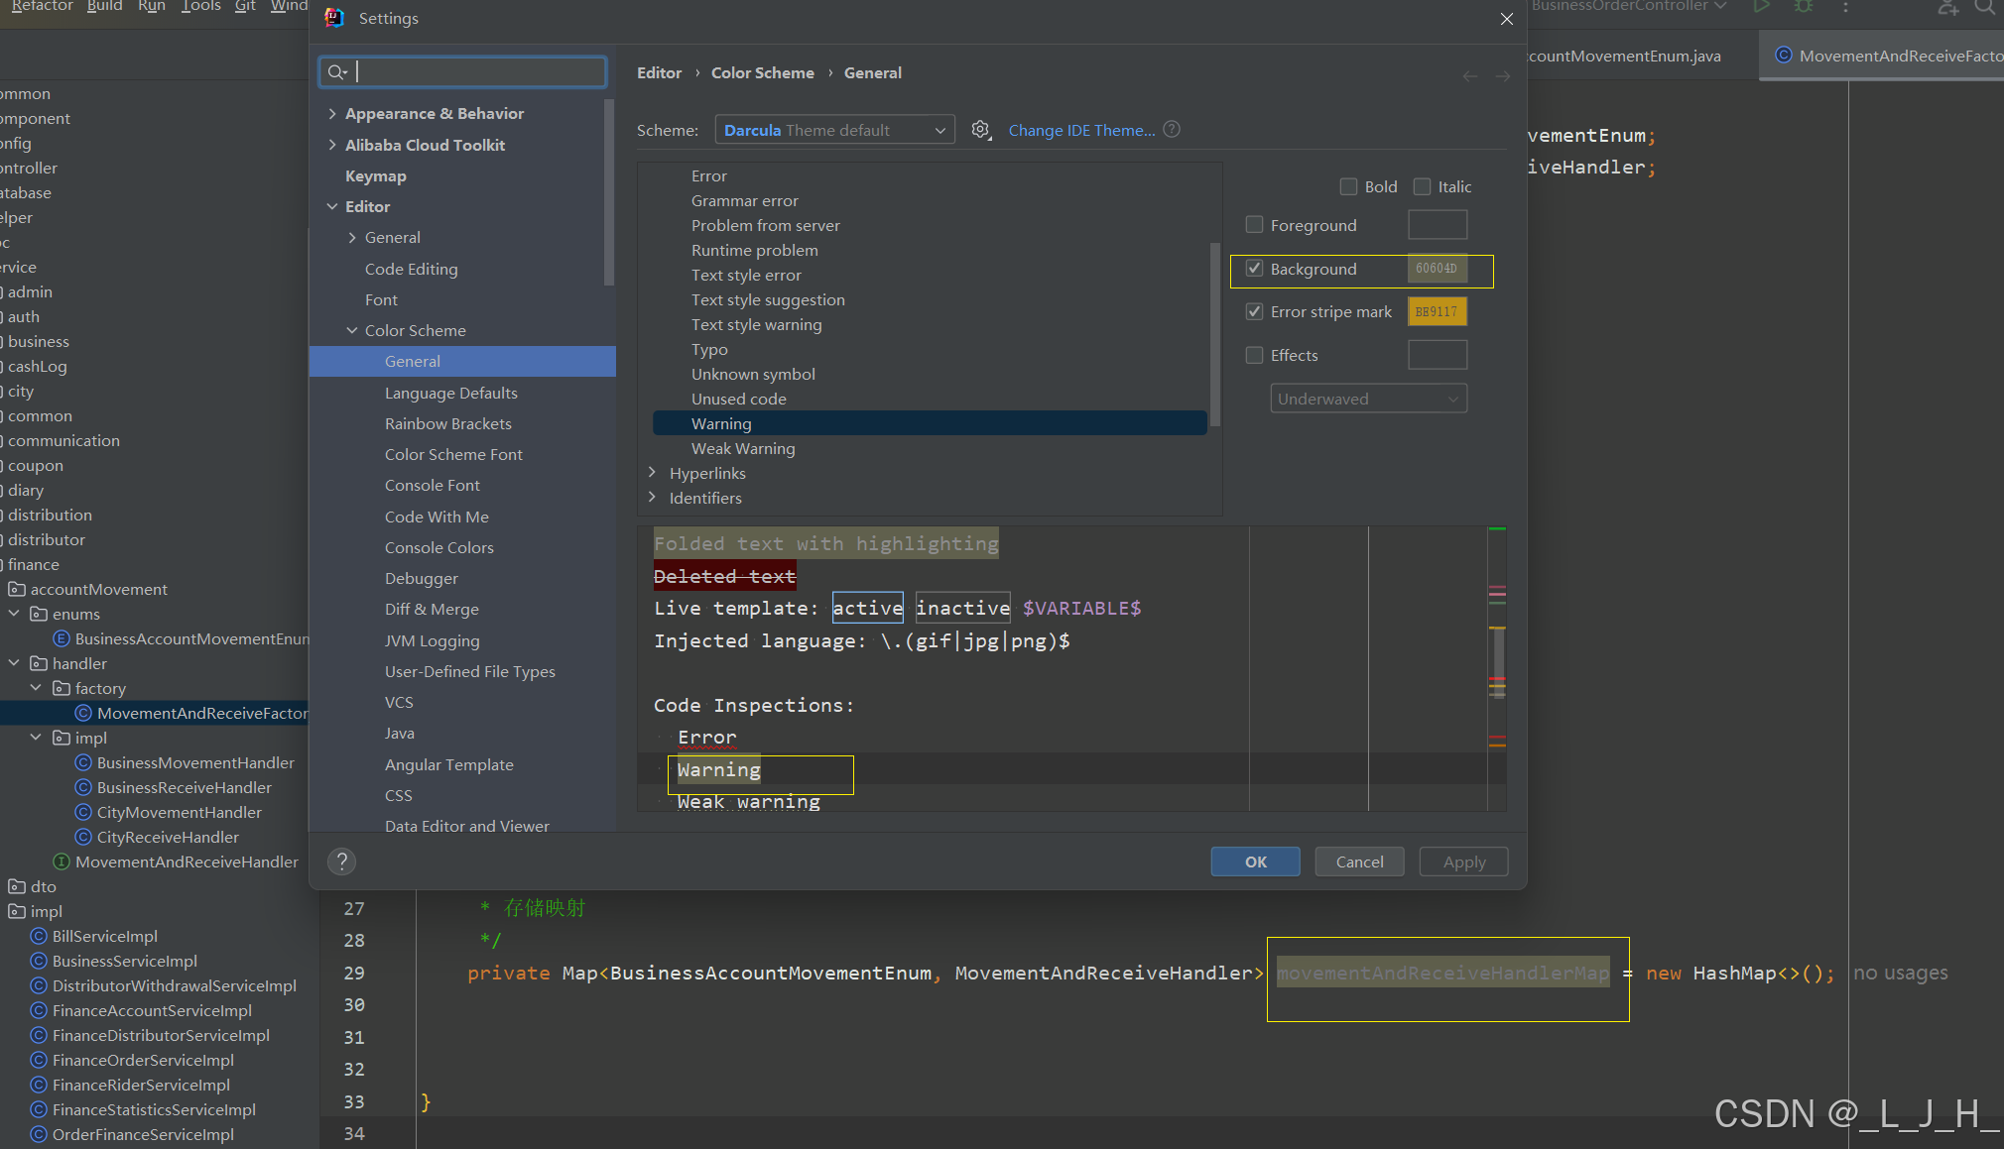2004x1149 pixels.
Task: Focus the settings search field
Action: (x=476, y=71)
